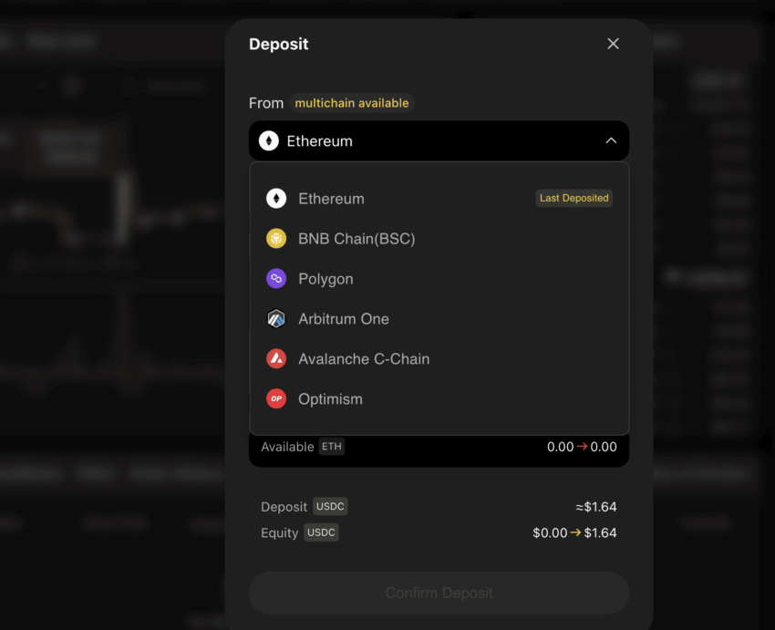Choose Arbitrum One network entry
This screenshot has height=630, width=775.
click(x=439, y=319)
